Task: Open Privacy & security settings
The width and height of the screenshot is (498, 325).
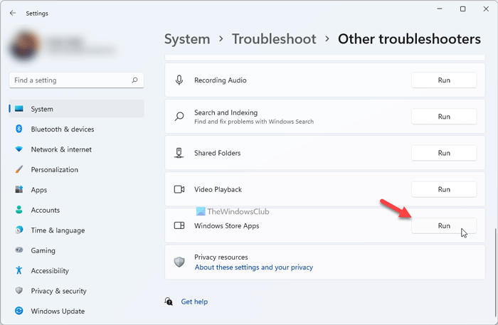Action: [58, 291]
